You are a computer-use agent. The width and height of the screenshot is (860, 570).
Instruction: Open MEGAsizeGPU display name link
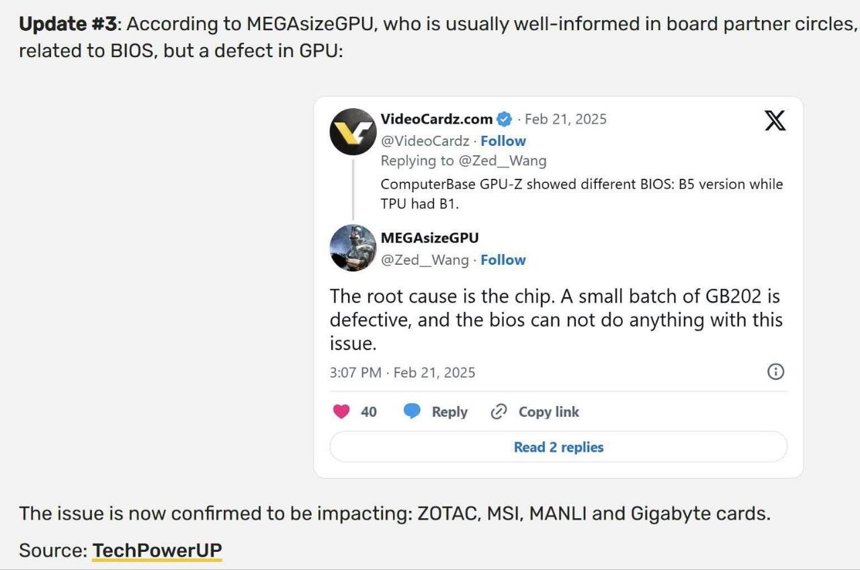pos(429,238)
